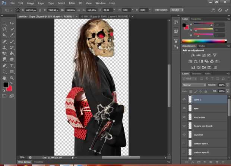Viewport: 231px width, 166px height.
Task: Open the Color panel options menu
Action: (x=228, y=19)
